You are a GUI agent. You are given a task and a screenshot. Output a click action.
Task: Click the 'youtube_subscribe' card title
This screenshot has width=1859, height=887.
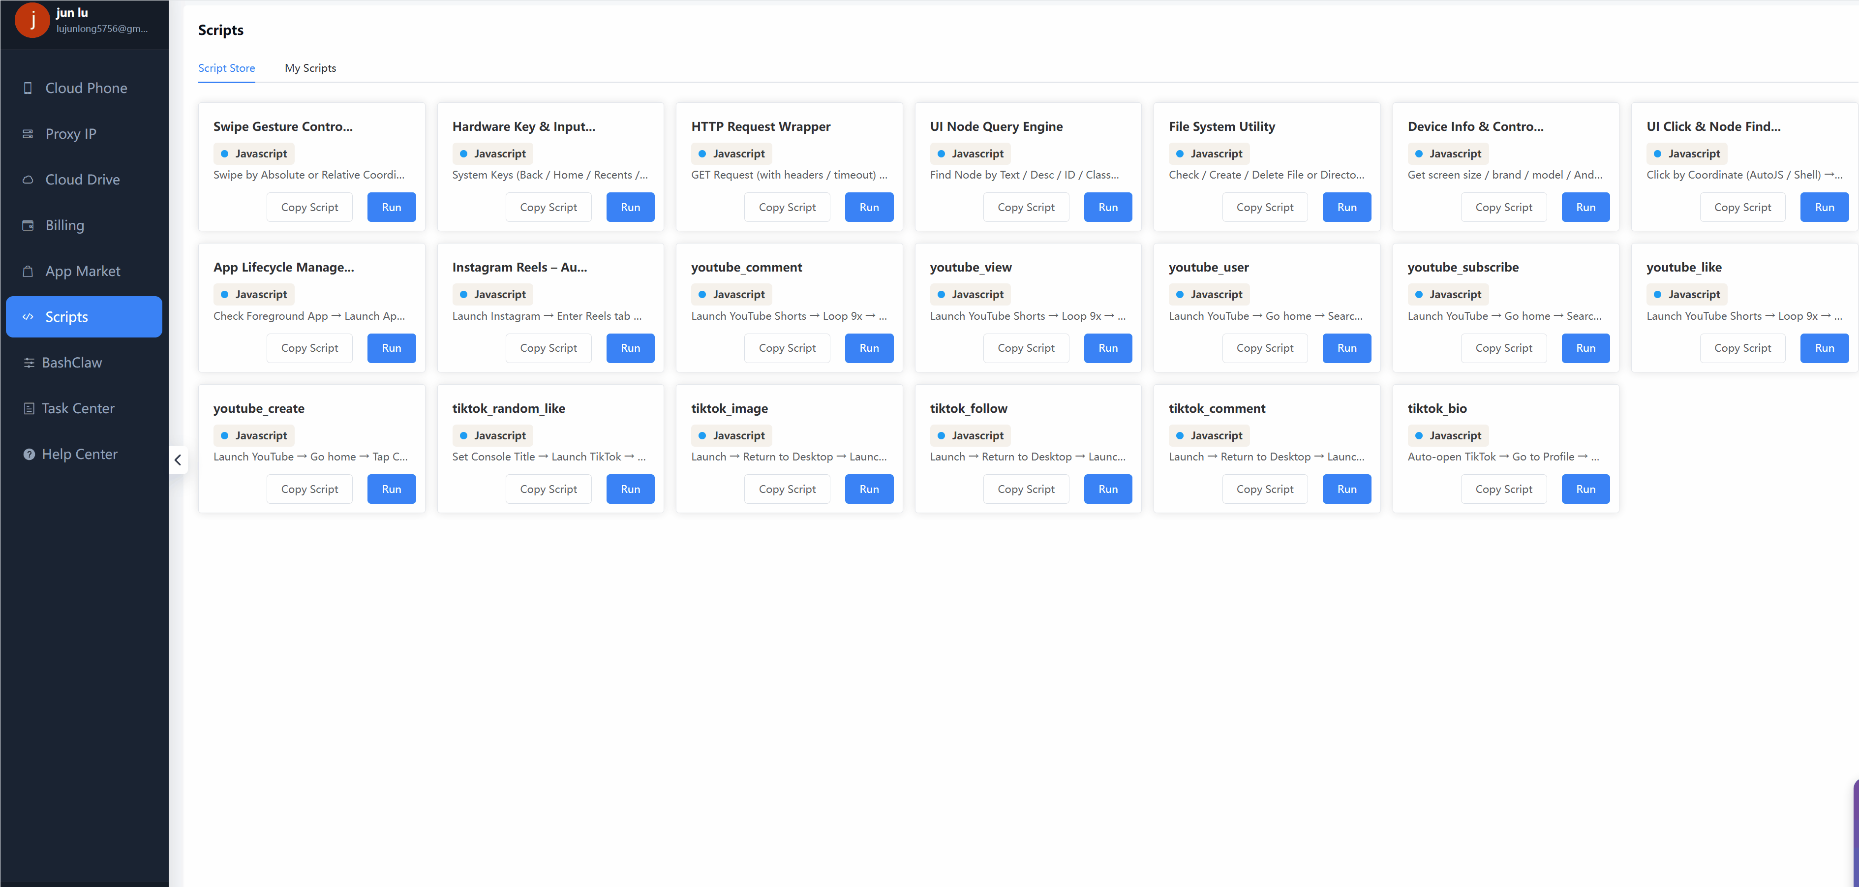tap(1463, 267)
